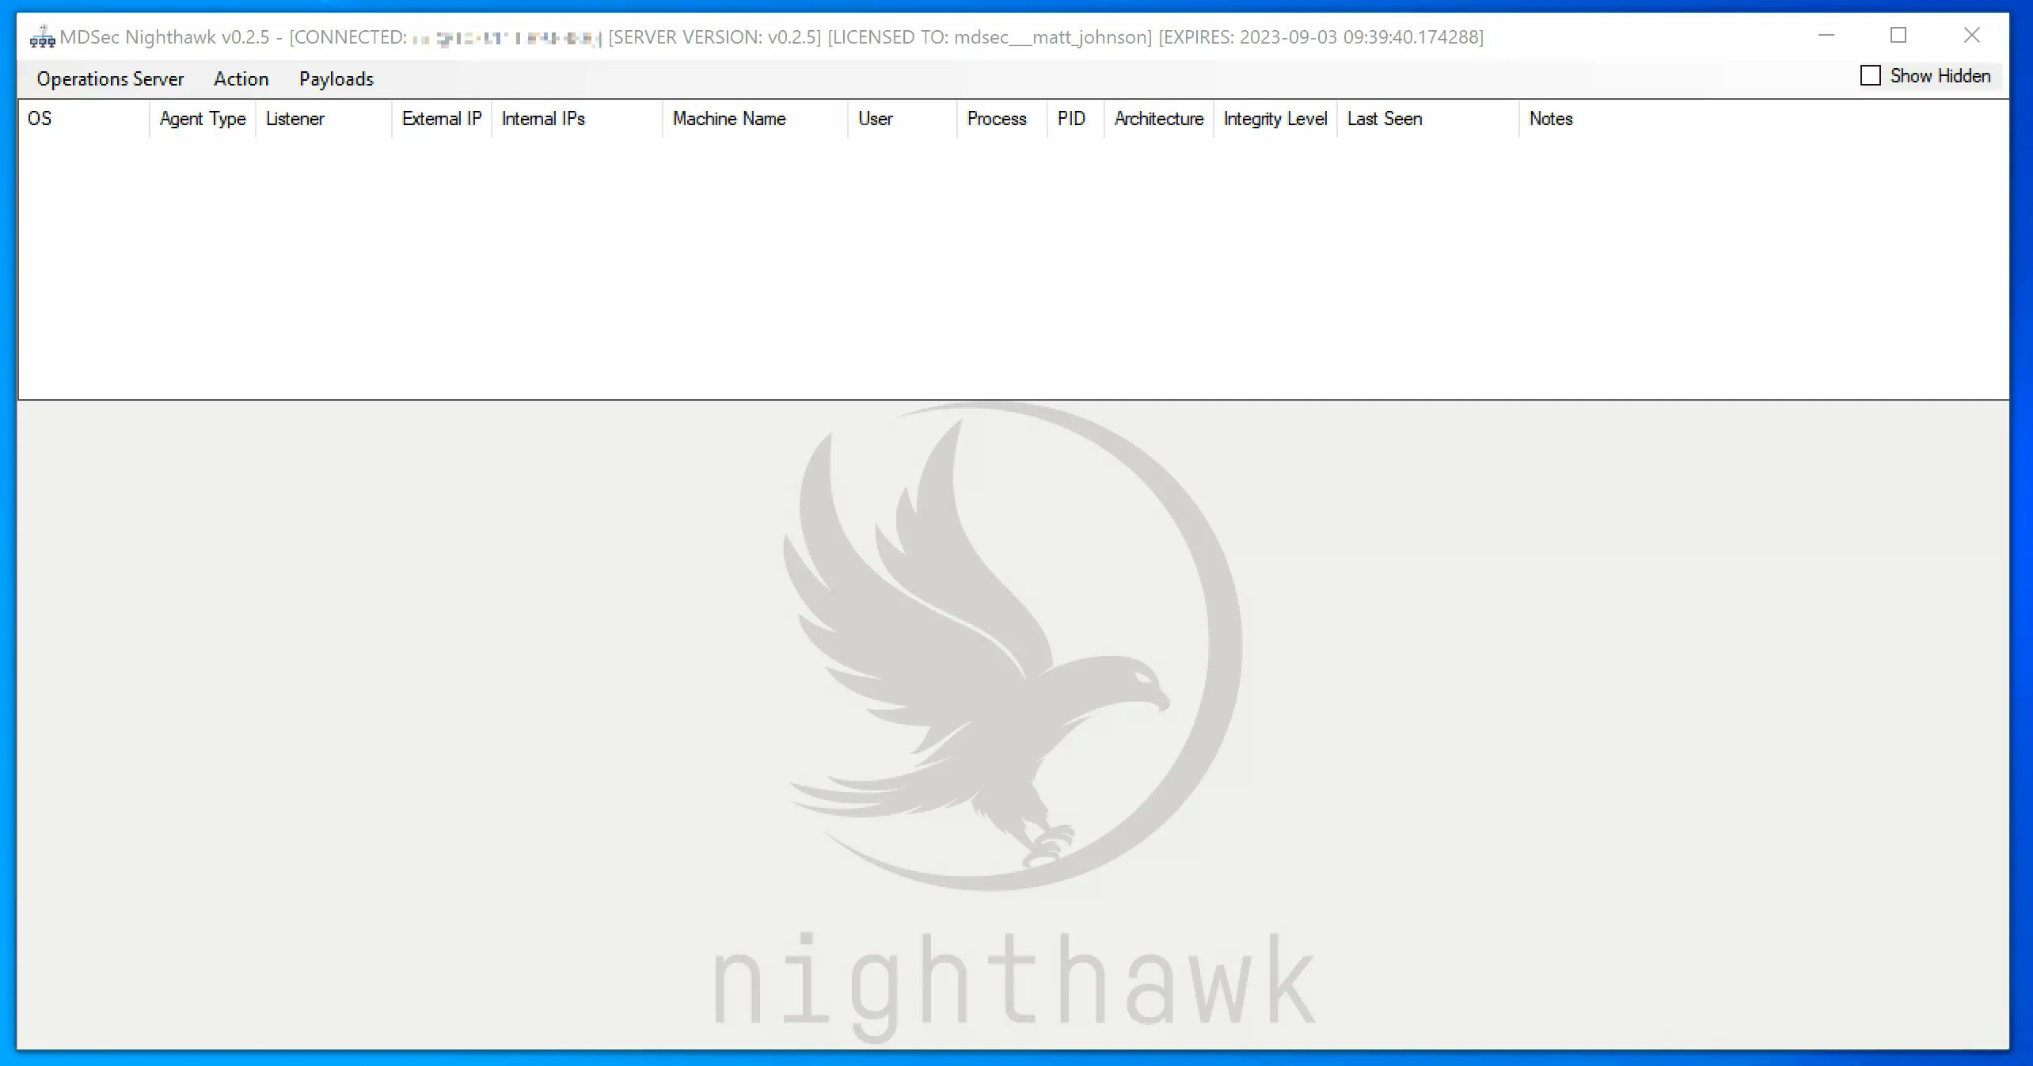Image resolution: width=2033 pixels, height=1066 pixels.
Task: Click the empty agent list area
Action: 1013,261
